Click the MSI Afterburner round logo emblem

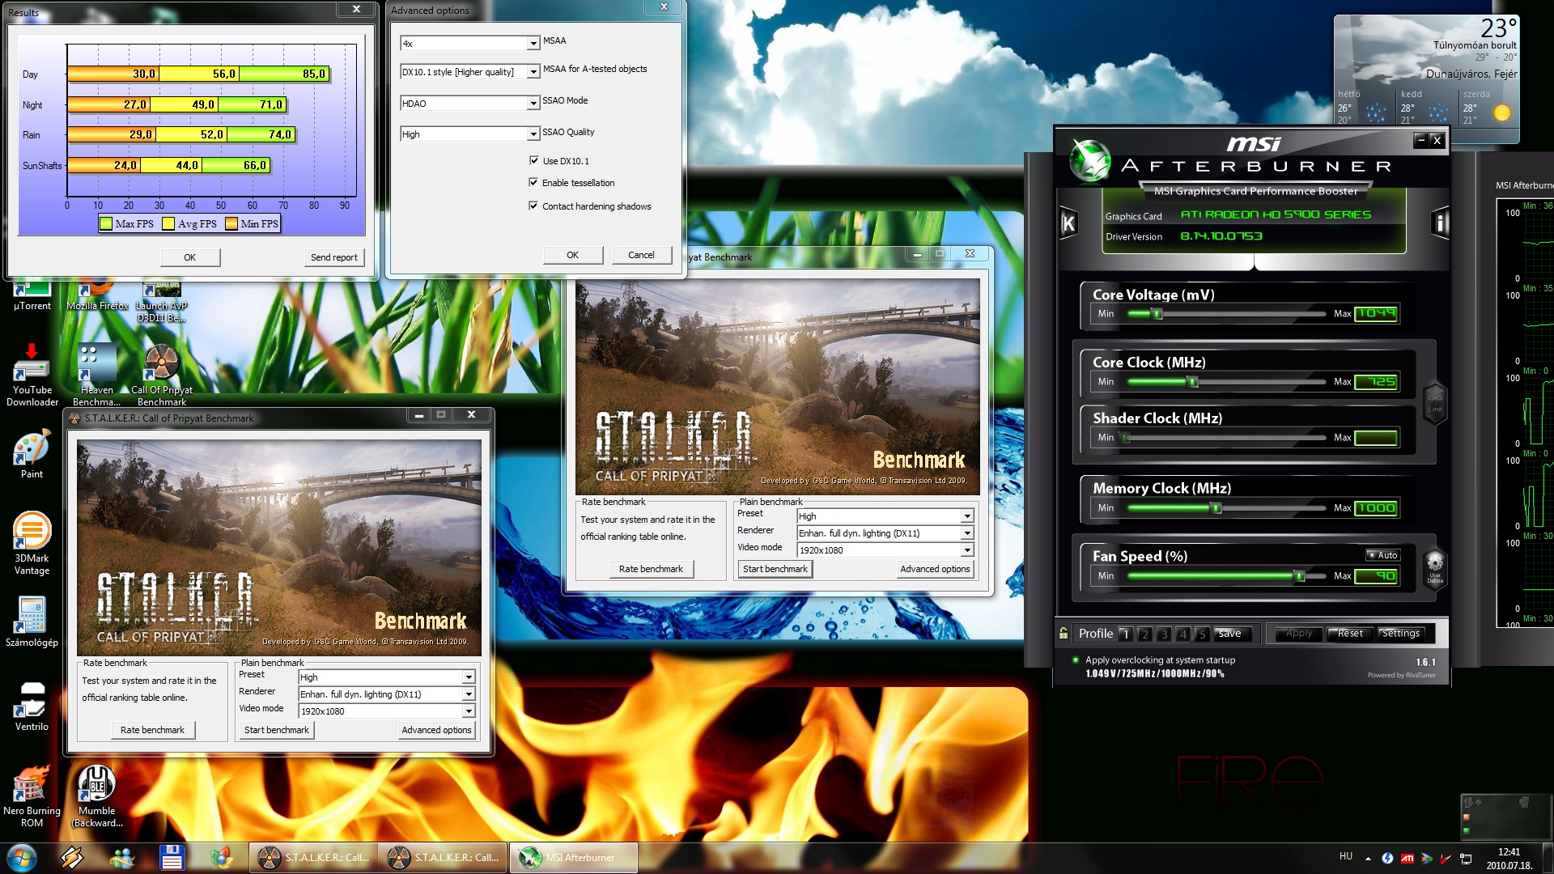click(1089, 160)
